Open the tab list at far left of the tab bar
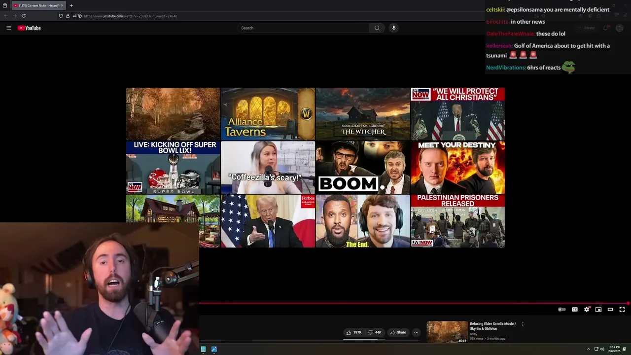 point(5,5)
